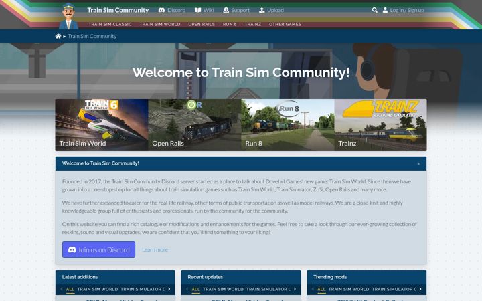482x301 pixels.
Task: Open the Wiki page
Action: (x=204, y=10)
